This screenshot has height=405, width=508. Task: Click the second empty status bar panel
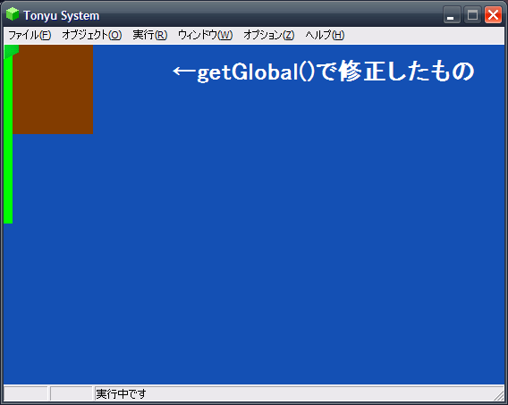point(72,393)
